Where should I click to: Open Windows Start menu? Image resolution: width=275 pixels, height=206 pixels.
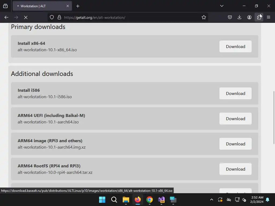pyautogui.click(x=102, y=200)
